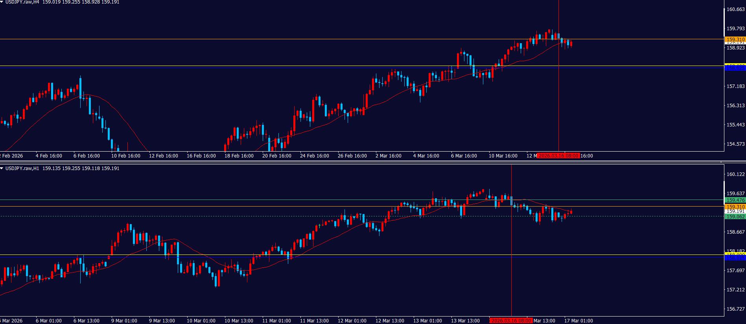Click the blue 158.025 price tag on the H1 chart
Image resolution: width=746 pixels, height=324 pixels.
[735, 258]
